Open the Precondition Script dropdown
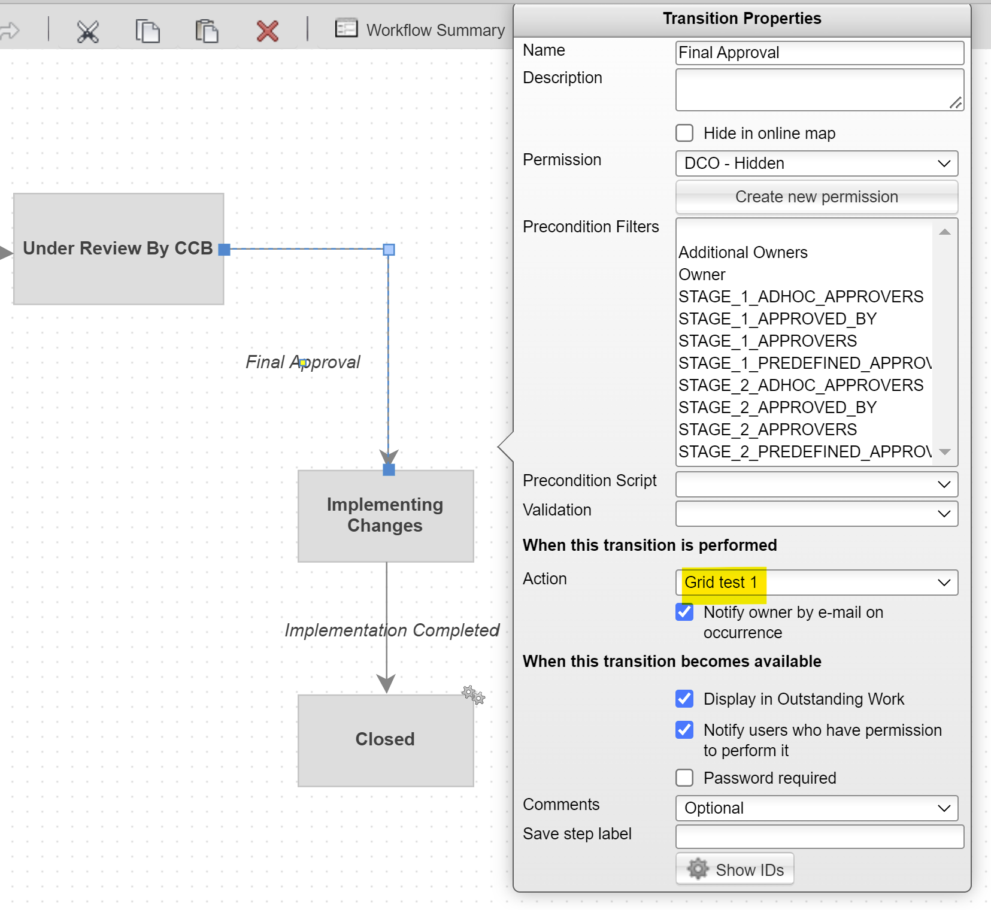Image resolution: width=991 pixels, height=910 pixels. 817,484
